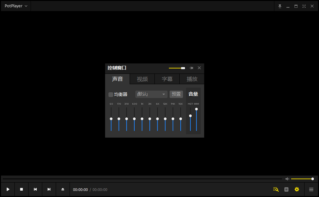This screenshot has height=197, width=319.
Task: Skip to the previous track
Action: [x=35, y=189]
